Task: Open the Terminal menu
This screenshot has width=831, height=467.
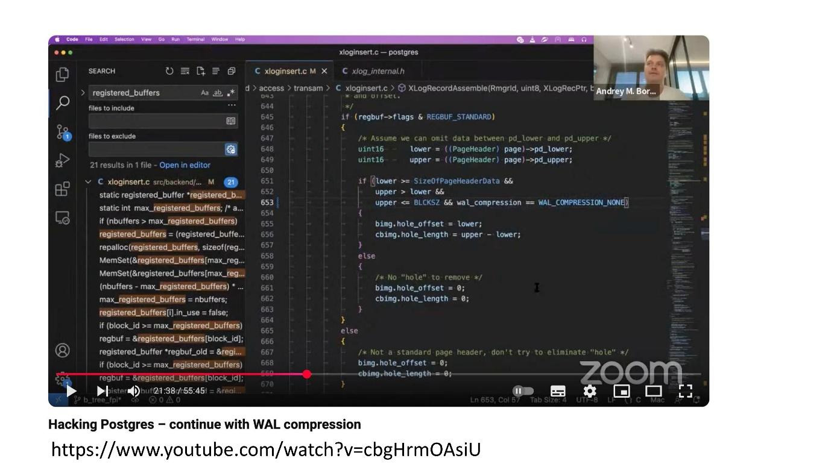Action: pos(195,40)
